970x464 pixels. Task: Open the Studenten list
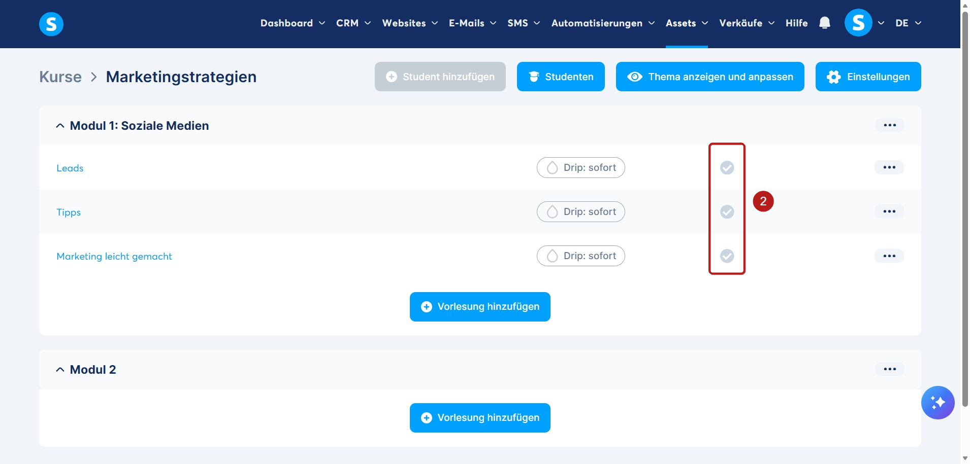[x=561, y=77]
